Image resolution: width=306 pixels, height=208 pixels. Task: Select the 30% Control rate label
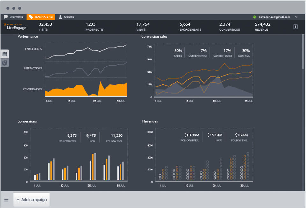click(x=244, y=53)
